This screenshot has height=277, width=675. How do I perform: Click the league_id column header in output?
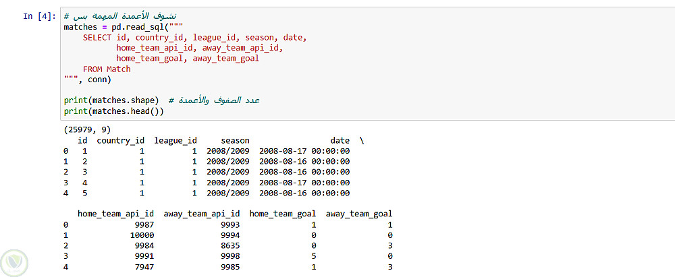(x=175, y=140)
